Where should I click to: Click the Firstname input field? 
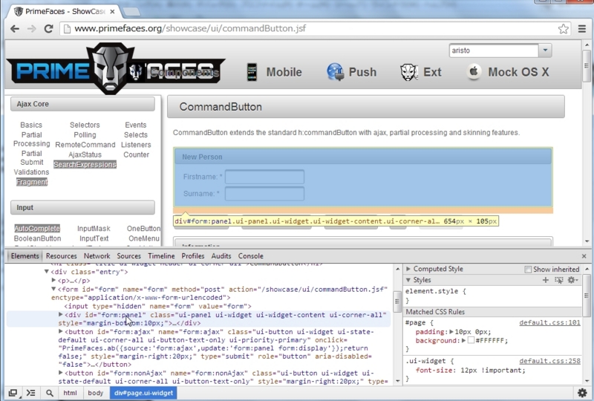[x=264, y=177]
